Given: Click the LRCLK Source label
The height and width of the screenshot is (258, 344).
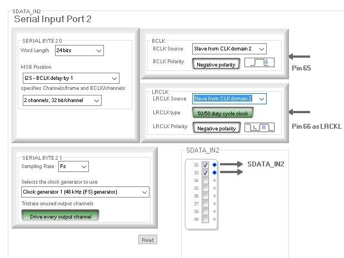Looking at the screenshot, I should 169,99.
